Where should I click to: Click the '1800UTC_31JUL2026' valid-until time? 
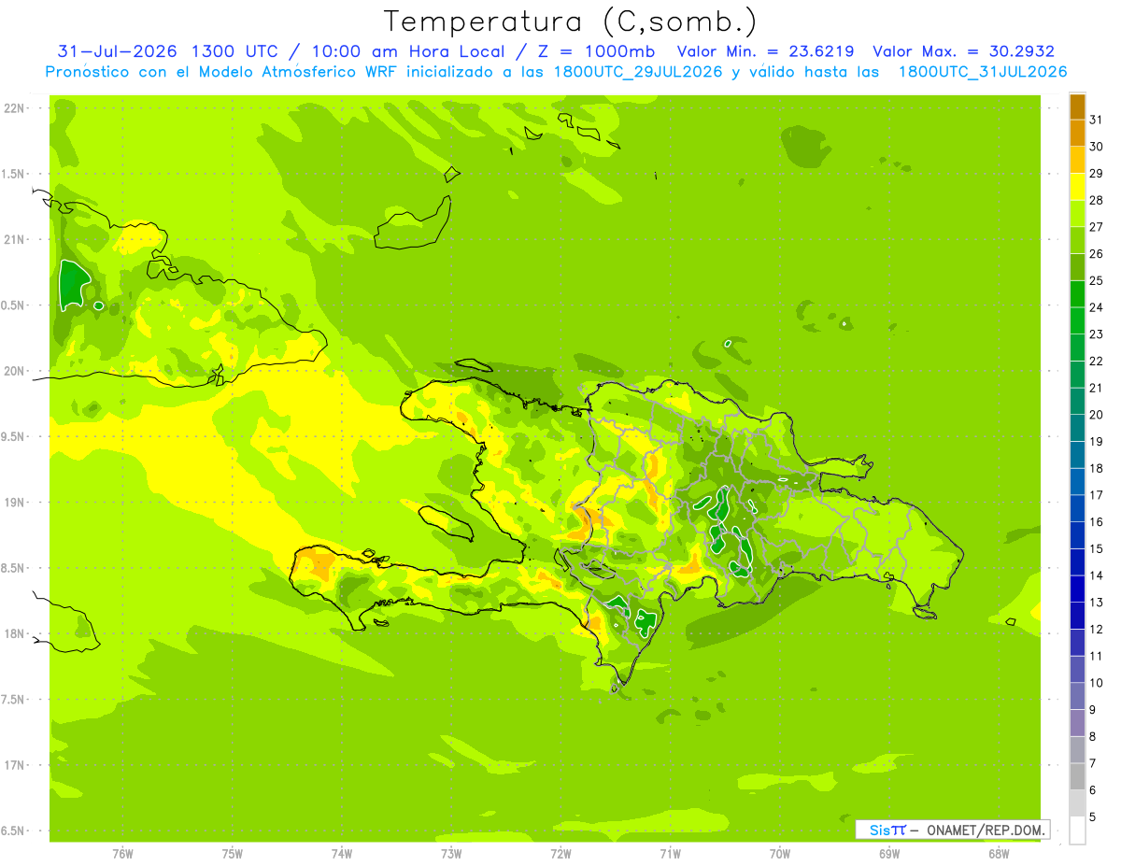click(982, 72)
